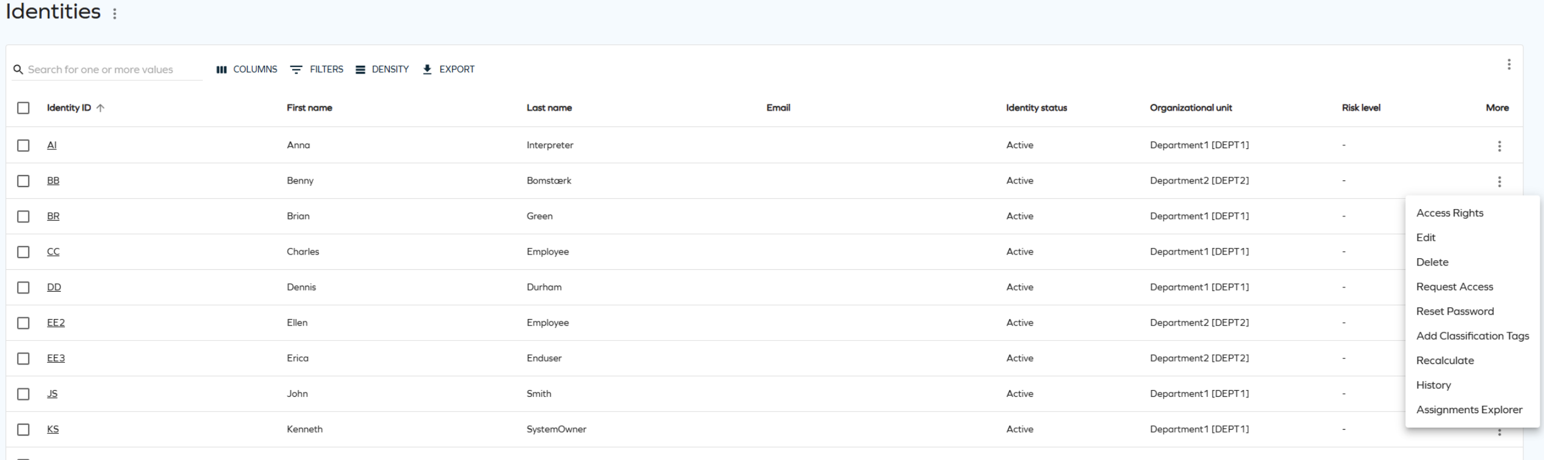Choose History from the context menu
The height and width of the screenshot is (460, 1544).
(x=1472, y=385)
